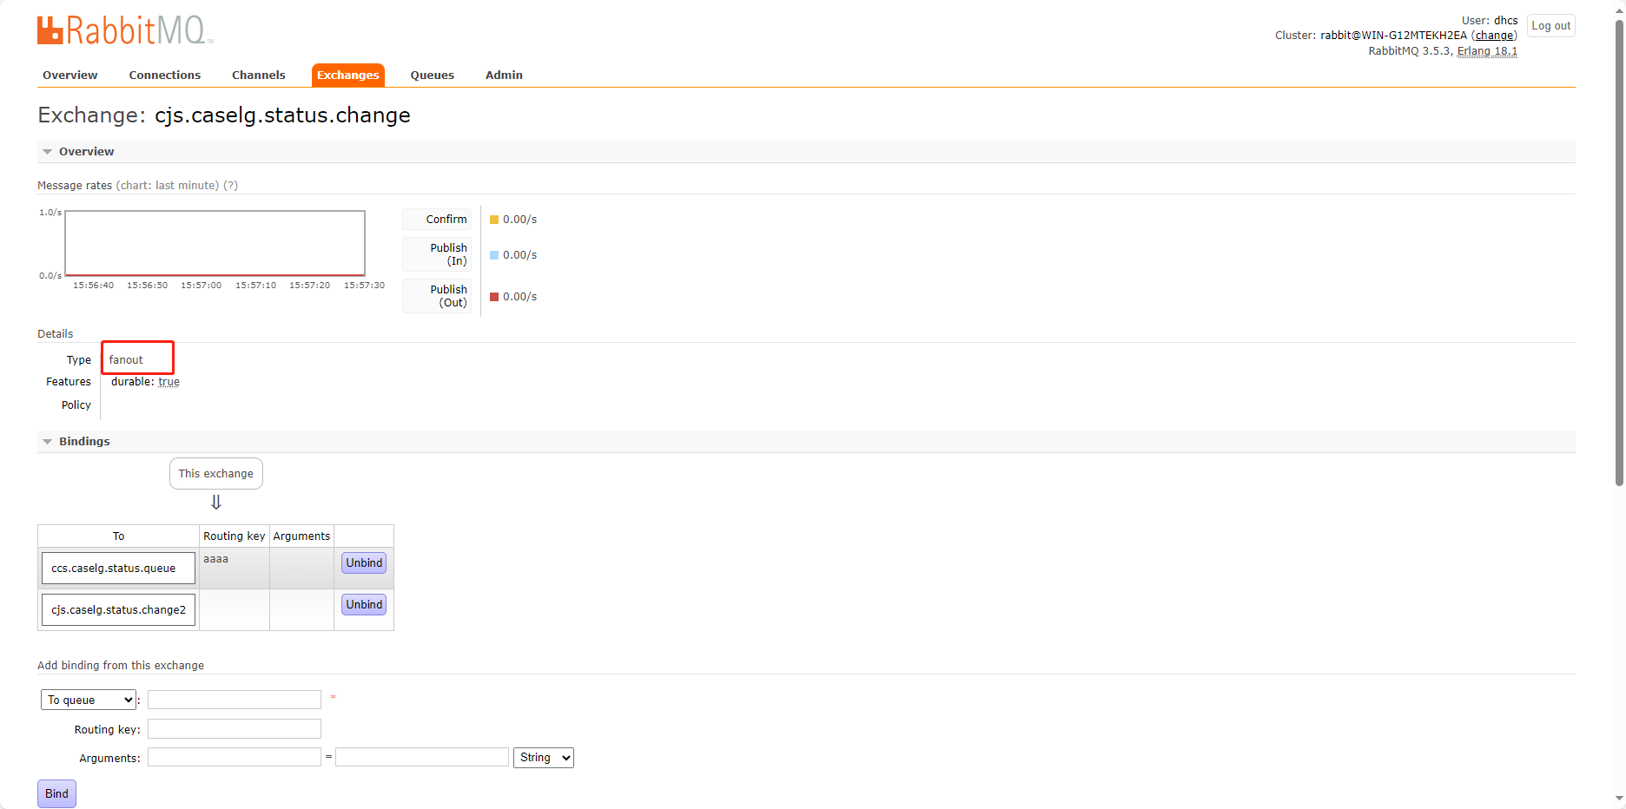This screenshot has width=1626, height=809.
Task: Focus the Arguments value field
Action: pos(422,758)
